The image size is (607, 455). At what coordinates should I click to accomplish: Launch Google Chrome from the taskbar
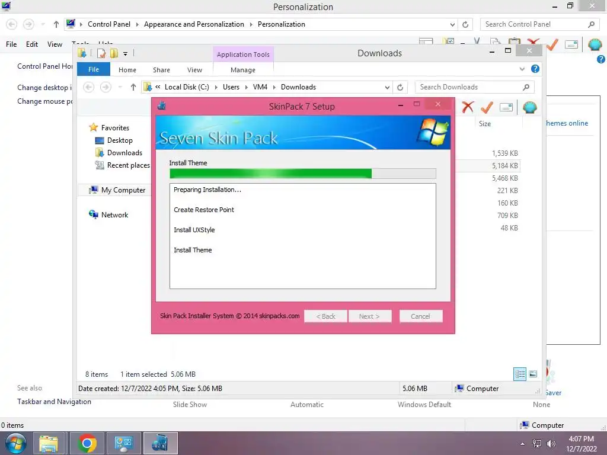click(87, 443)
